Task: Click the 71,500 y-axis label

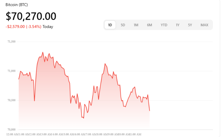Action: coord(11,42)
